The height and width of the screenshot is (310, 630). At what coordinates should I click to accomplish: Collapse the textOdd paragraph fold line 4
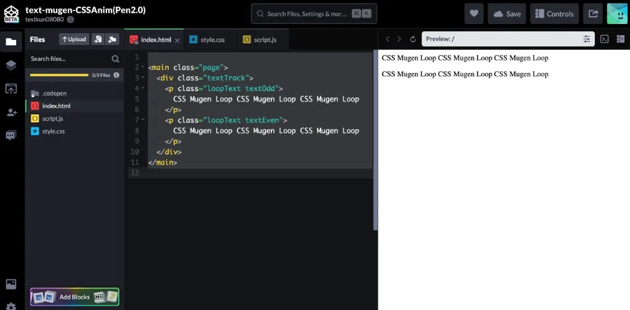point(143,89)
